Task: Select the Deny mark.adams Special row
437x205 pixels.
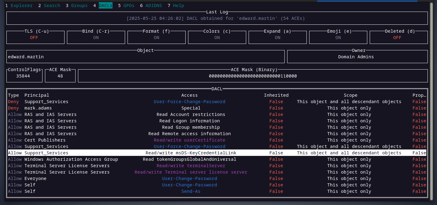Action: coord(191,108)
